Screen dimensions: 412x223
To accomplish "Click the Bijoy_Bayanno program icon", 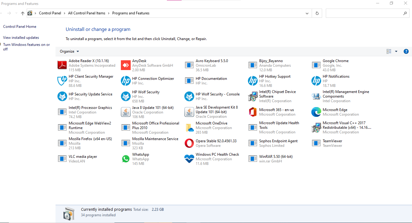I will point(253,65).
